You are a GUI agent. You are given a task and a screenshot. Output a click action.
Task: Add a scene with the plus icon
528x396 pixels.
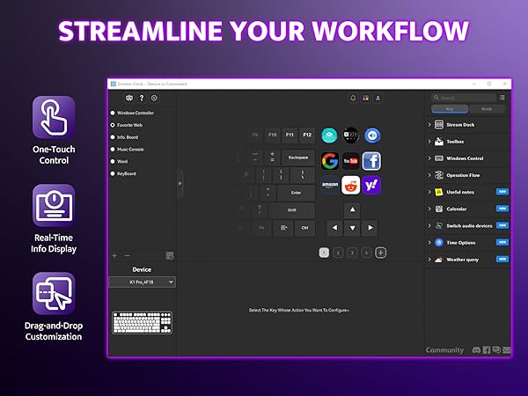point(114,256)
